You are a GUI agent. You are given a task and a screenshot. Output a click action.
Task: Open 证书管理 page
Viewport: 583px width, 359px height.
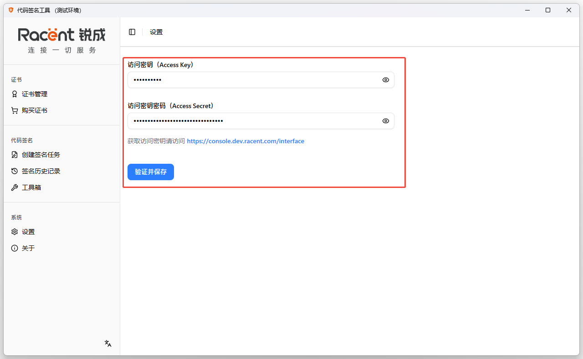[x=35, y=94]
